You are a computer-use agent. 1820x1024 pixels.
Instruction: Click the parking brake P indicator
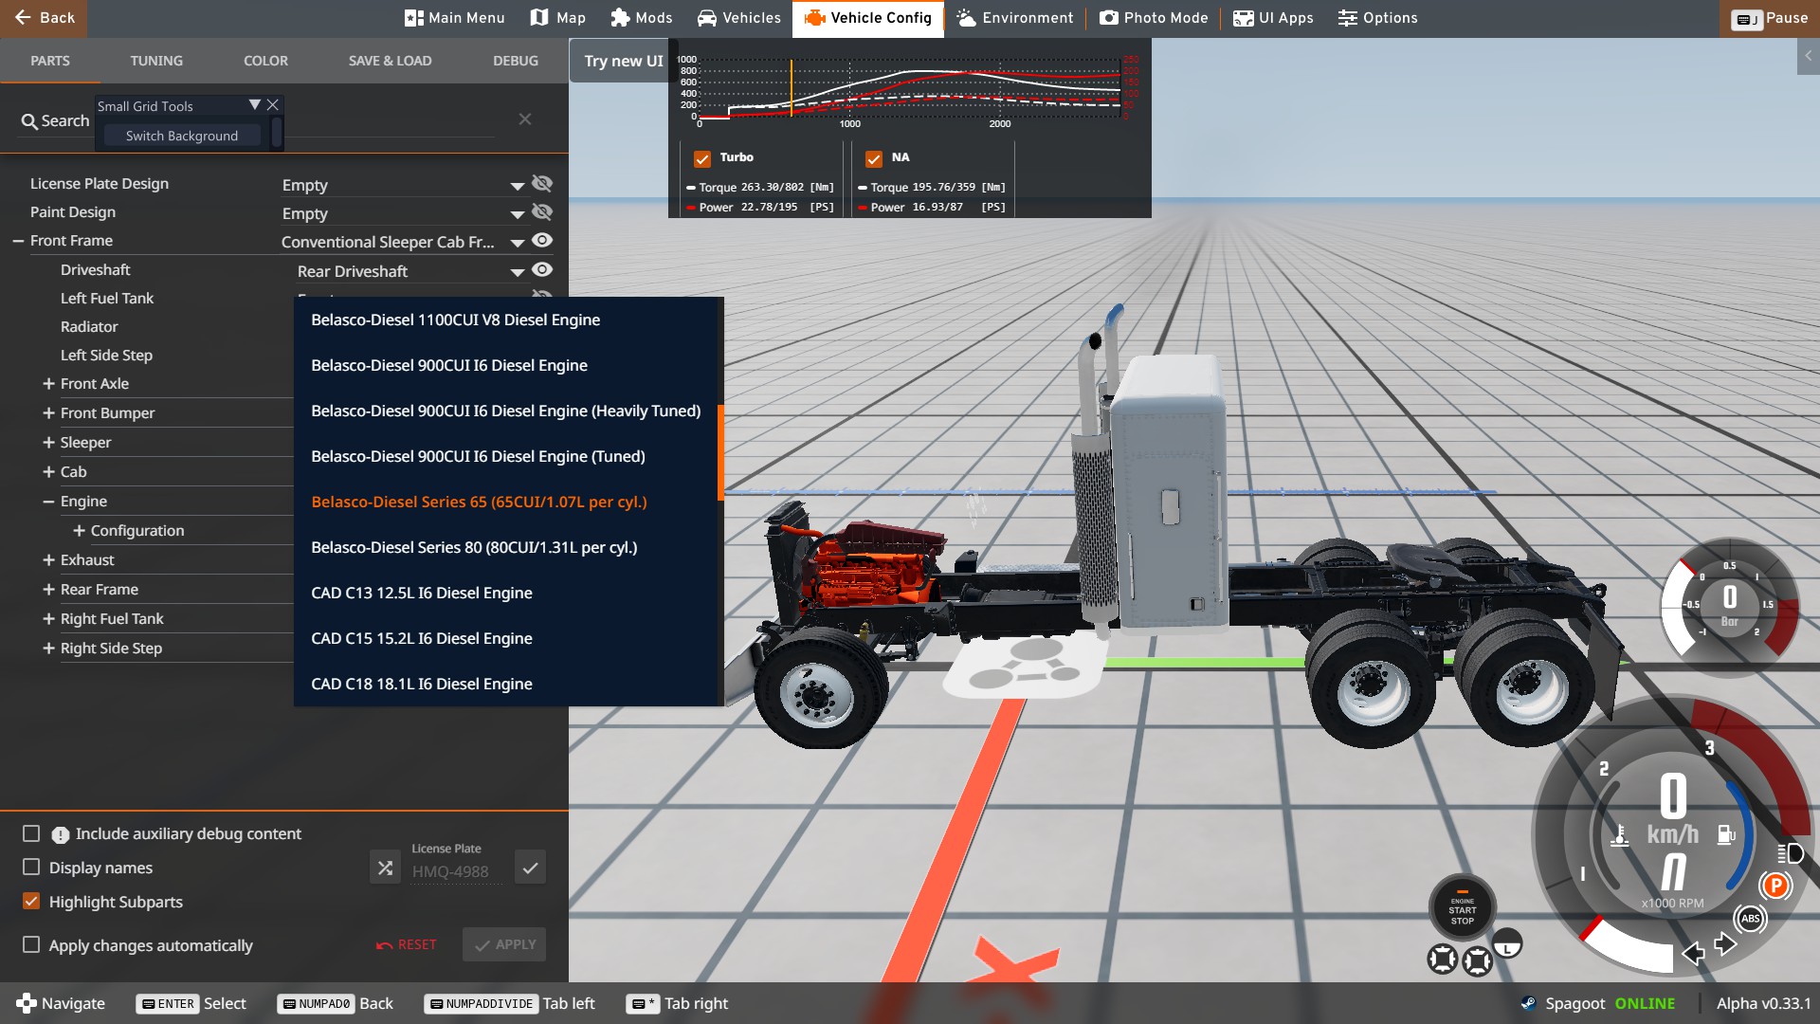tap(1775, 886)
